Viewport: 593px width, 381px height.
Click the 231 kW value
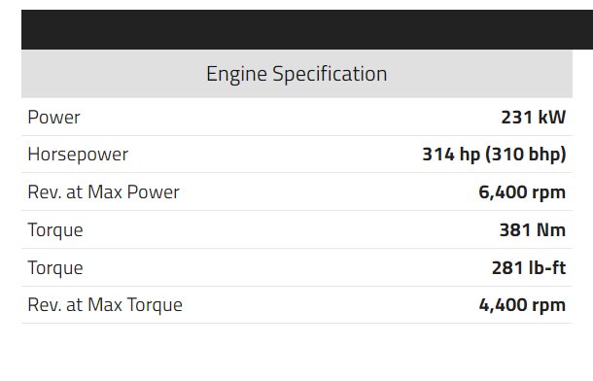click(x=534, y=118)
